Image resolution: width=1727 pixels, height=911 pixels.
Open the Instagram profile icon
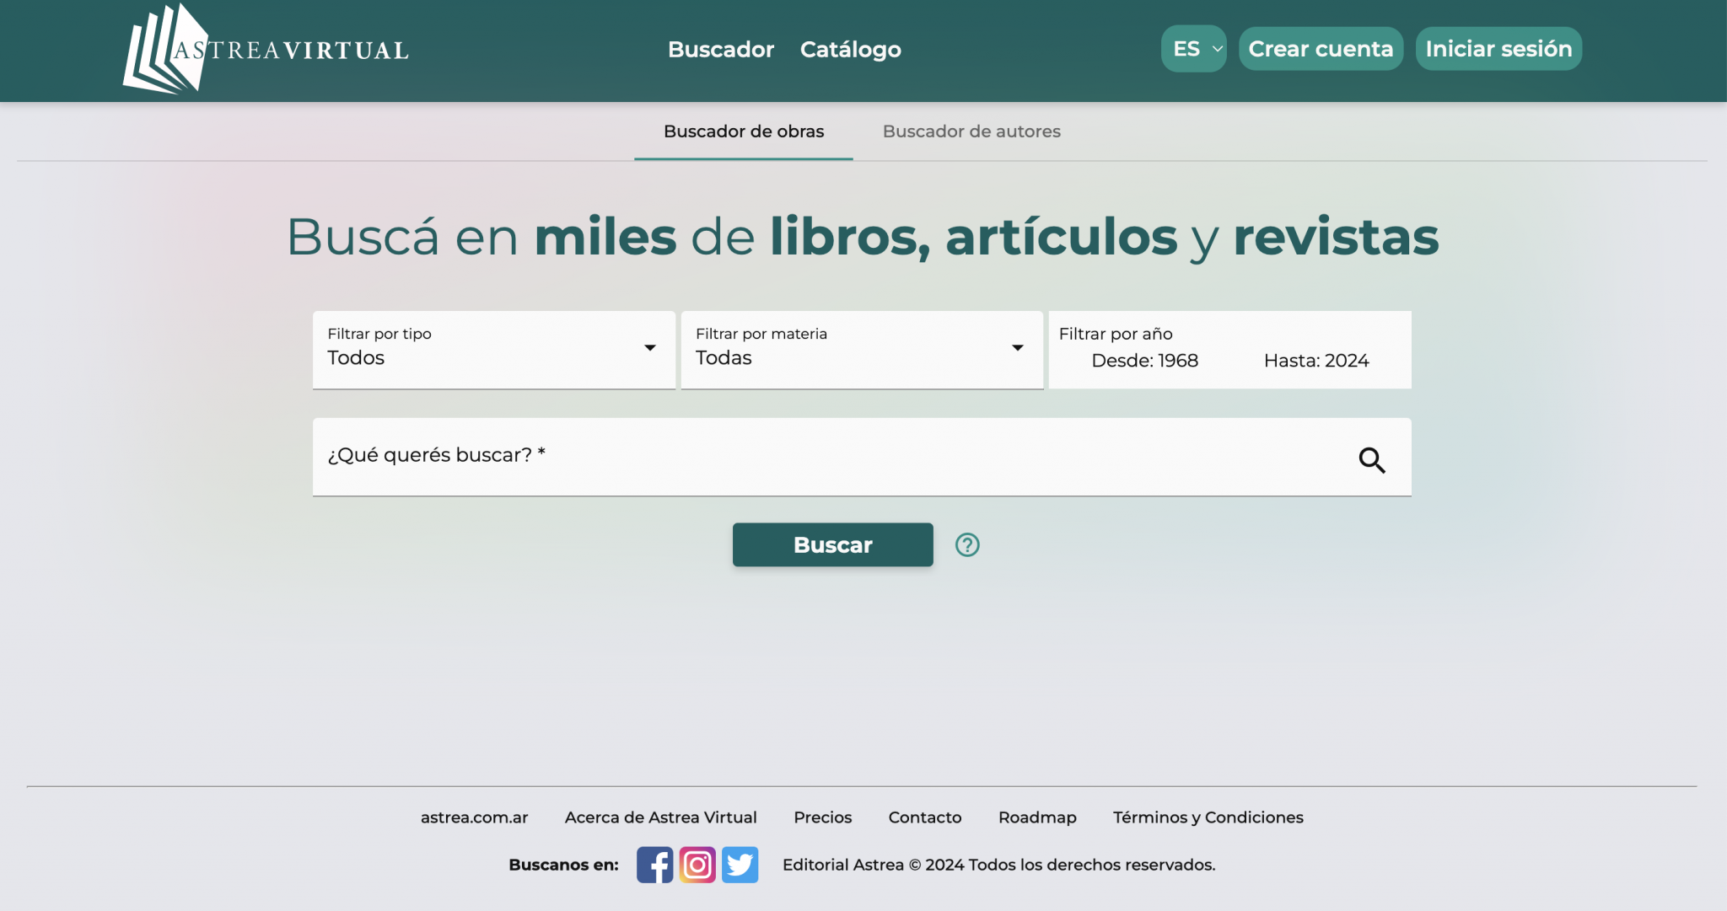(x=697, y=865)
